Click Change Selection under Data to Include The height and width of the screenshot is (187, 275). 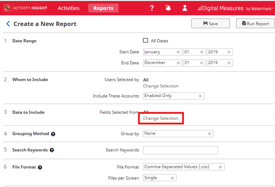click(x=161, y=119)
